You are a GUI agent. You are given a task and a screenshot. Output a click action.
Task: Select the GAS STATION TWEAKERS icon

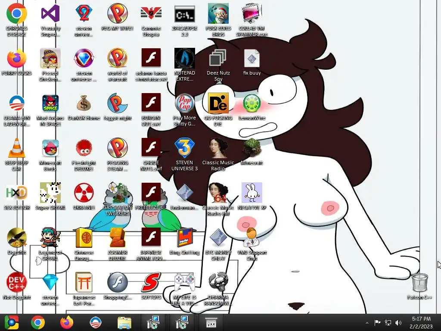click(117, 193)
